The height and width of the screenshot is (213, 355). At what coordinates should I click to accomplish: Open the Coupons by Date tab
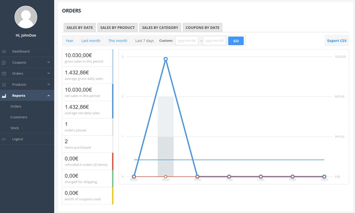coord(202,28)
